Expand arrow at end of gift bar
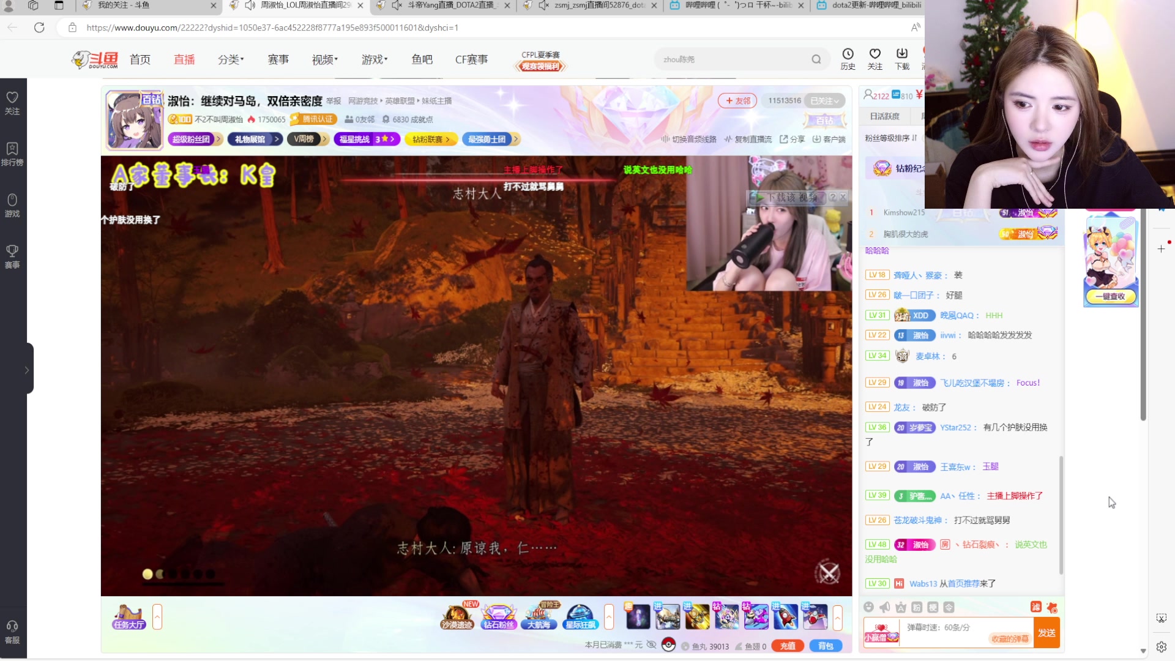The image size is (1175, 661). click(838, 617)
